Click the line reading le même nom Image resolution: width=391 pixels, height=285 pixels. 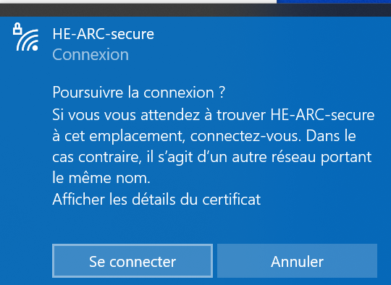(x=101, y=178)
